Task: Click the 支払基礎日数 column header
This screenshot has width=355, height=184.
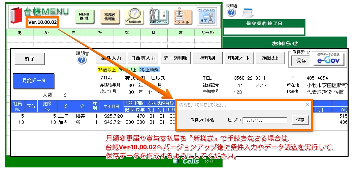Action: [x=161, y=103]
